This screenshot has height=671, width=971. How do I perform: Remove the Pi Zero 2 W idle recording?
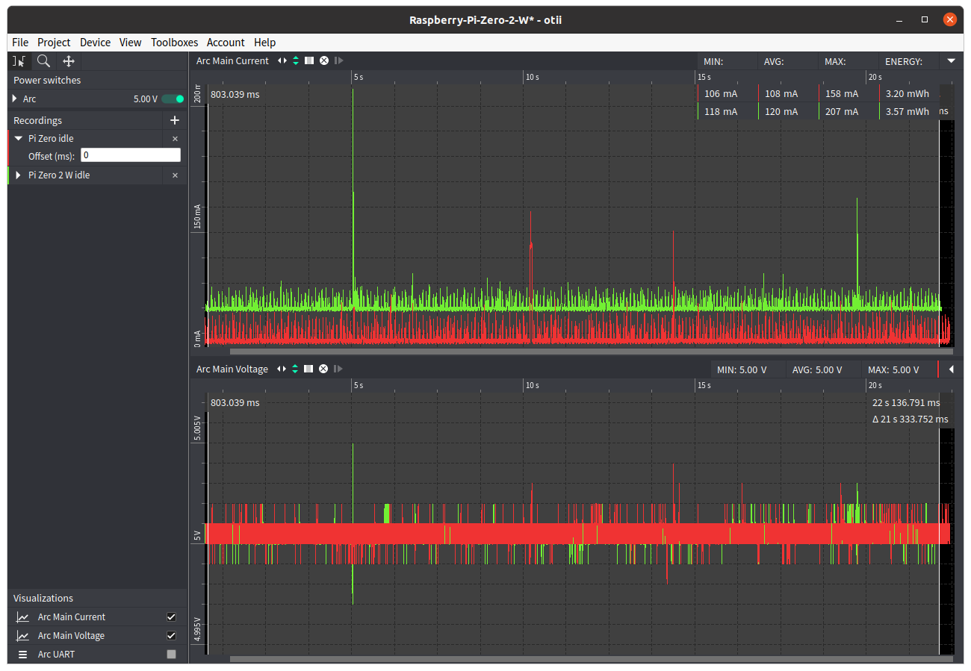(x=176, y=175)
